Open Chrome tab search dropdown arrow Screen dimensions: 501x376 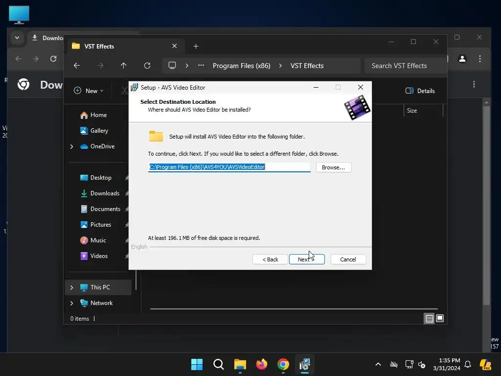17,38
